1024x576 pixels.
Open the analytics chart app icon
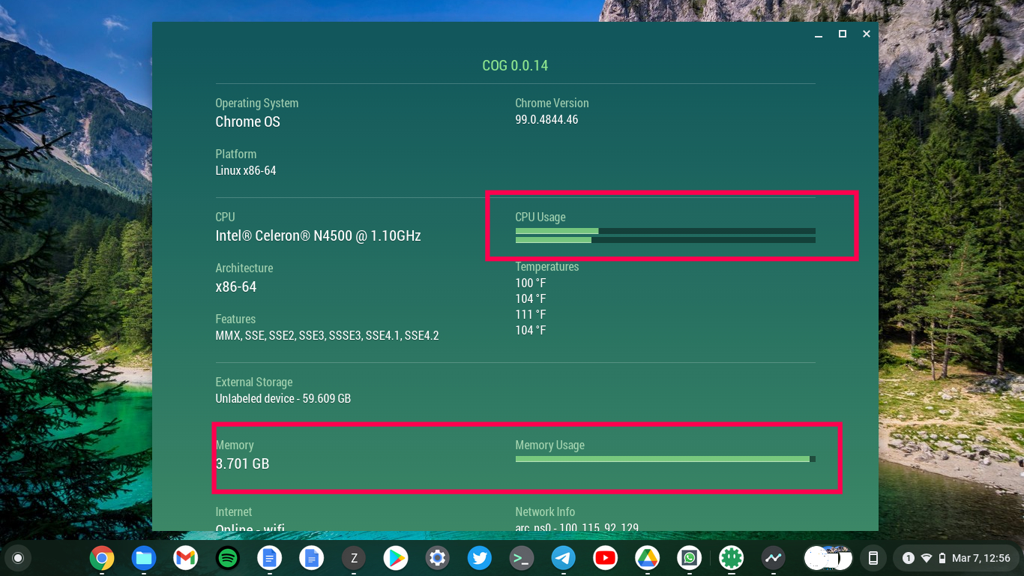(773, 558)
